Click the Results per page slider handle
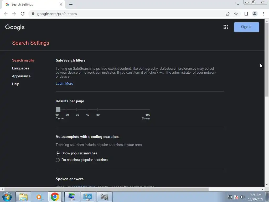 point(58,110)
